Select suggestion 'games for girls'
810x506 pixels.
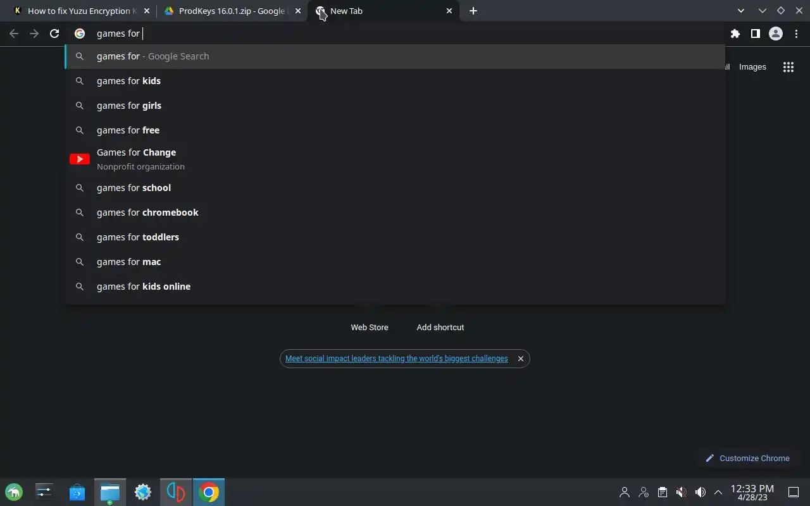click(x=395, y=106)
